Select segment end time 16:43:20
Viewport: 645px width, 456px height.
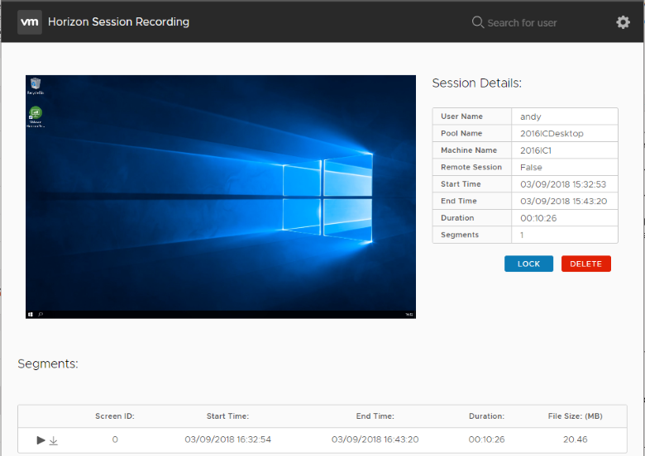[375, 439]
